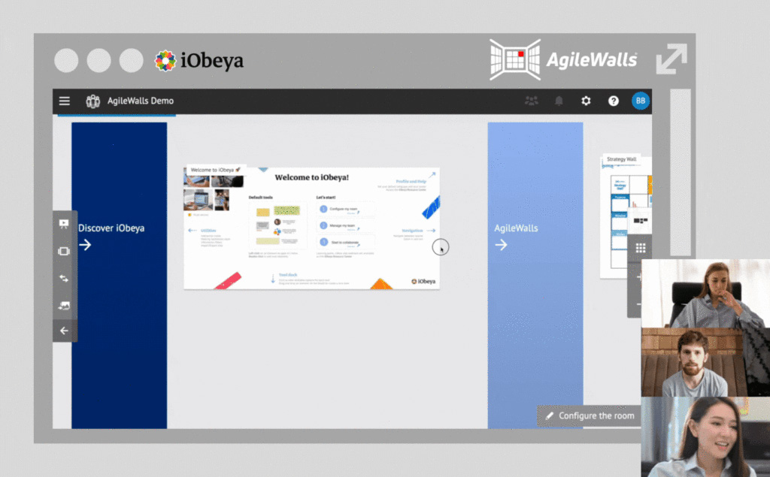
Task: Click the swap arrows icon in sidebar
Action: click(x=64, y=278)
